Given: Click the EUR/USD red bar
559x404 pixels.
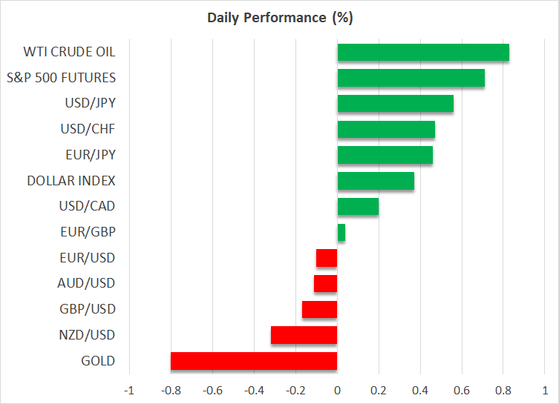Looking at the screenshot, I should (x=327, y=258).
